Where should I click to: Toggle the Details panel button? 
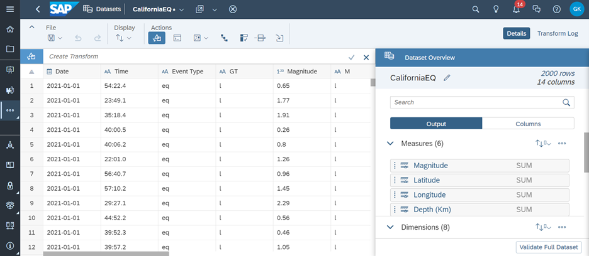point(516,33)
